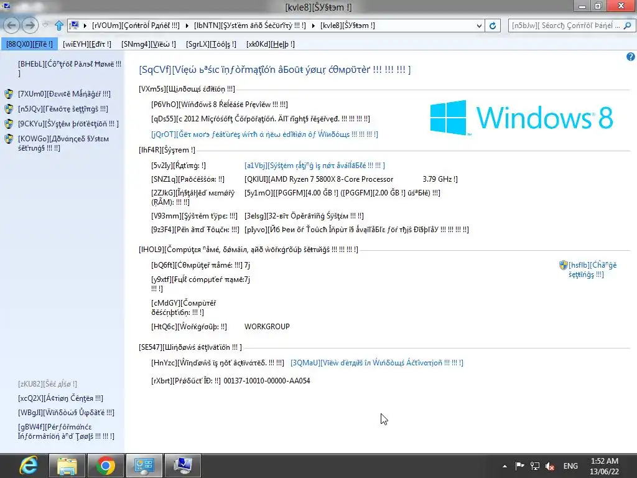This screenshot has height=478, width=637.
Task: Open the recent locations dropdown arrow
Action: tap(45, 25)
